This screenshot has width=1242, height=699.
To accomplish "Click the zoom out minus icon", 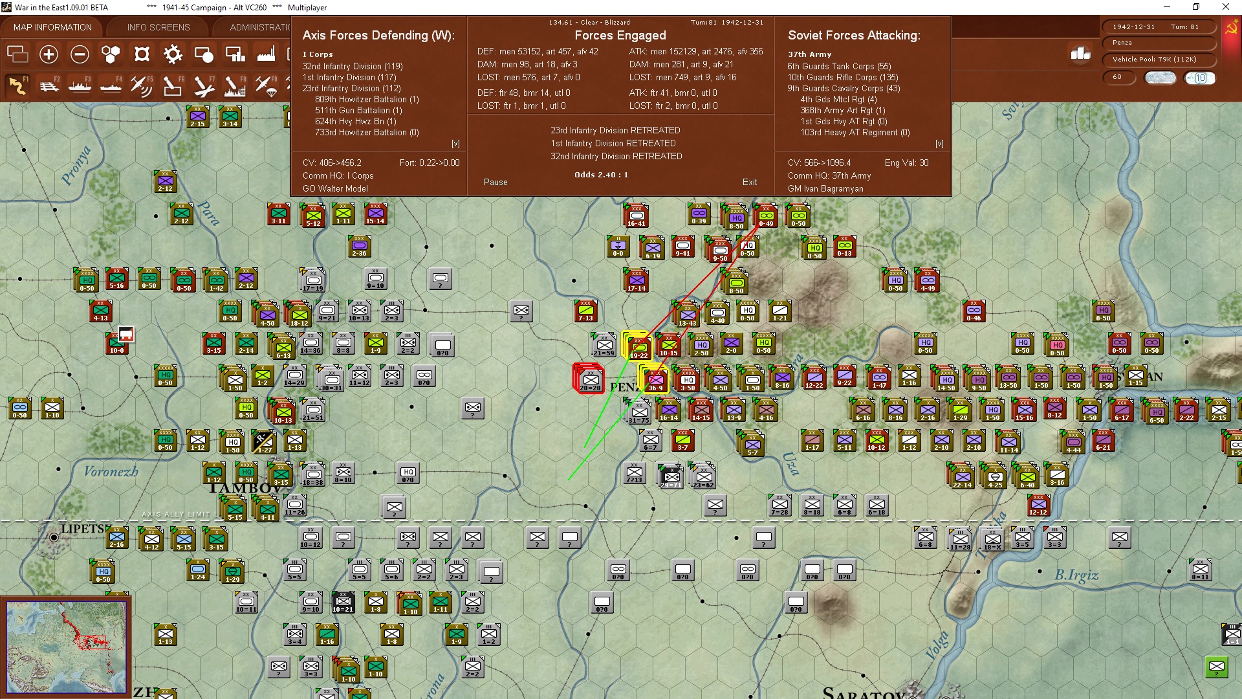I will (80, 54).
